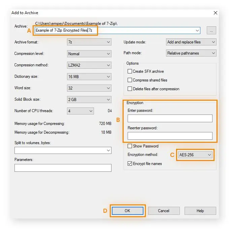
Task: Open the Compression method dropdown showing LZMA2
Action: (x=89, y=65)
